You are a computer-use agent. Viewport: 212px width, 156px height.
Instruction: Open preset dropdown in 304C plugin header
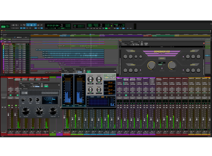(x=35, y=85)
